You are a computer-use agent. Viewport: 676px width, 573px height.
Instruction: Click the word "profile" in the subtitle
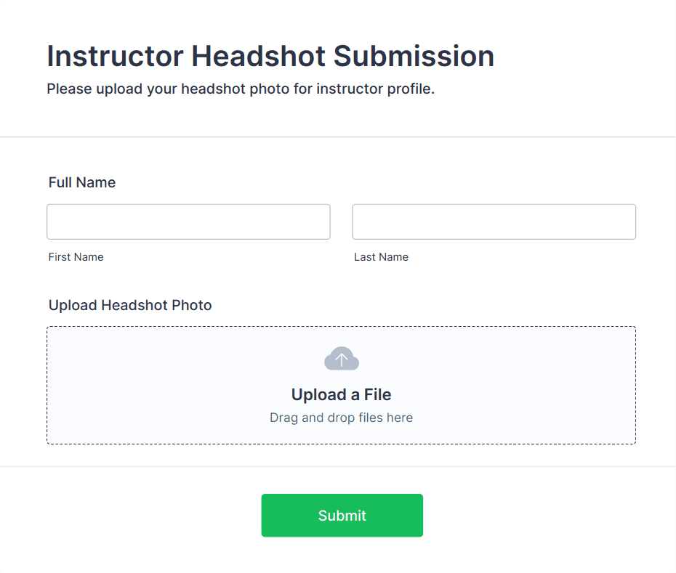click(410, 89)
